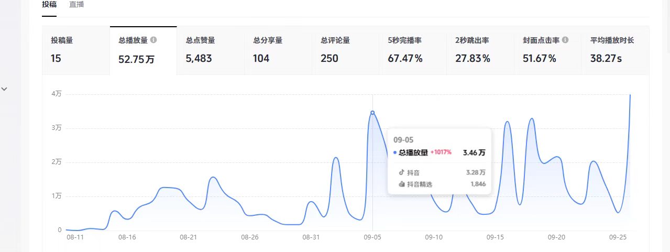670x252 pixels.
Task: Select the 总分享量 metric card
Action: point(278,50)
